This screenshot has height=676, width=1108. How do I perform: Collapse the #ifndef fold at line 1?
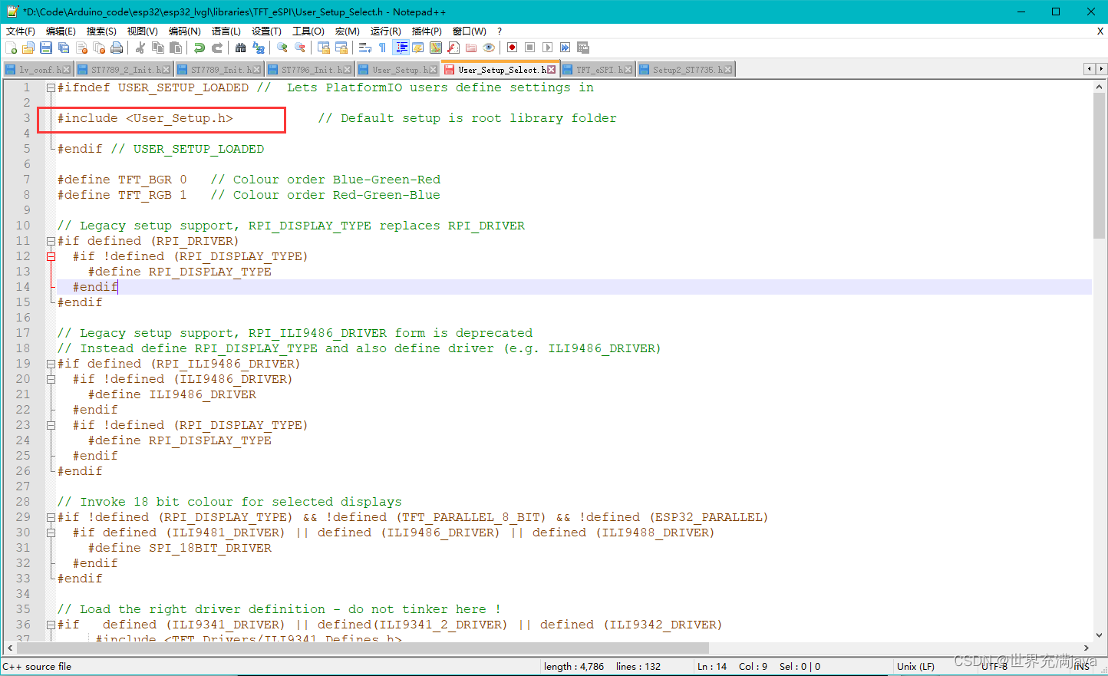pos(51,87)
